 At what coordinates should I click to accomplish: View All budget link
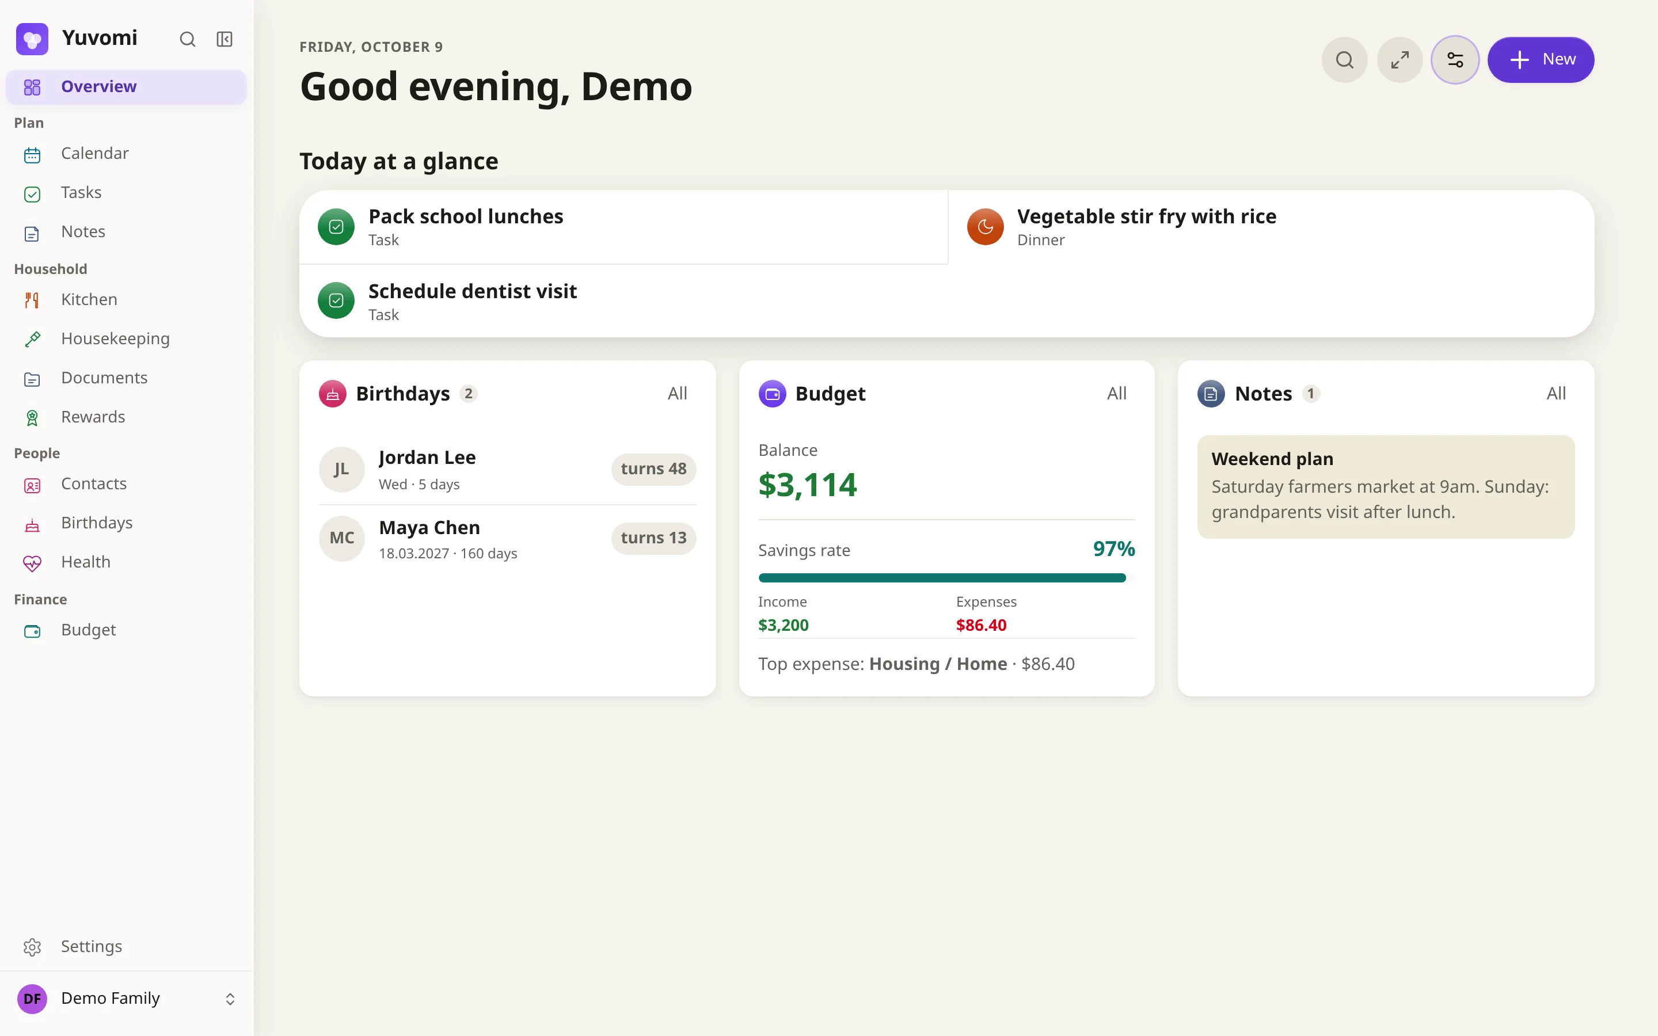[x=1116, y=393]
